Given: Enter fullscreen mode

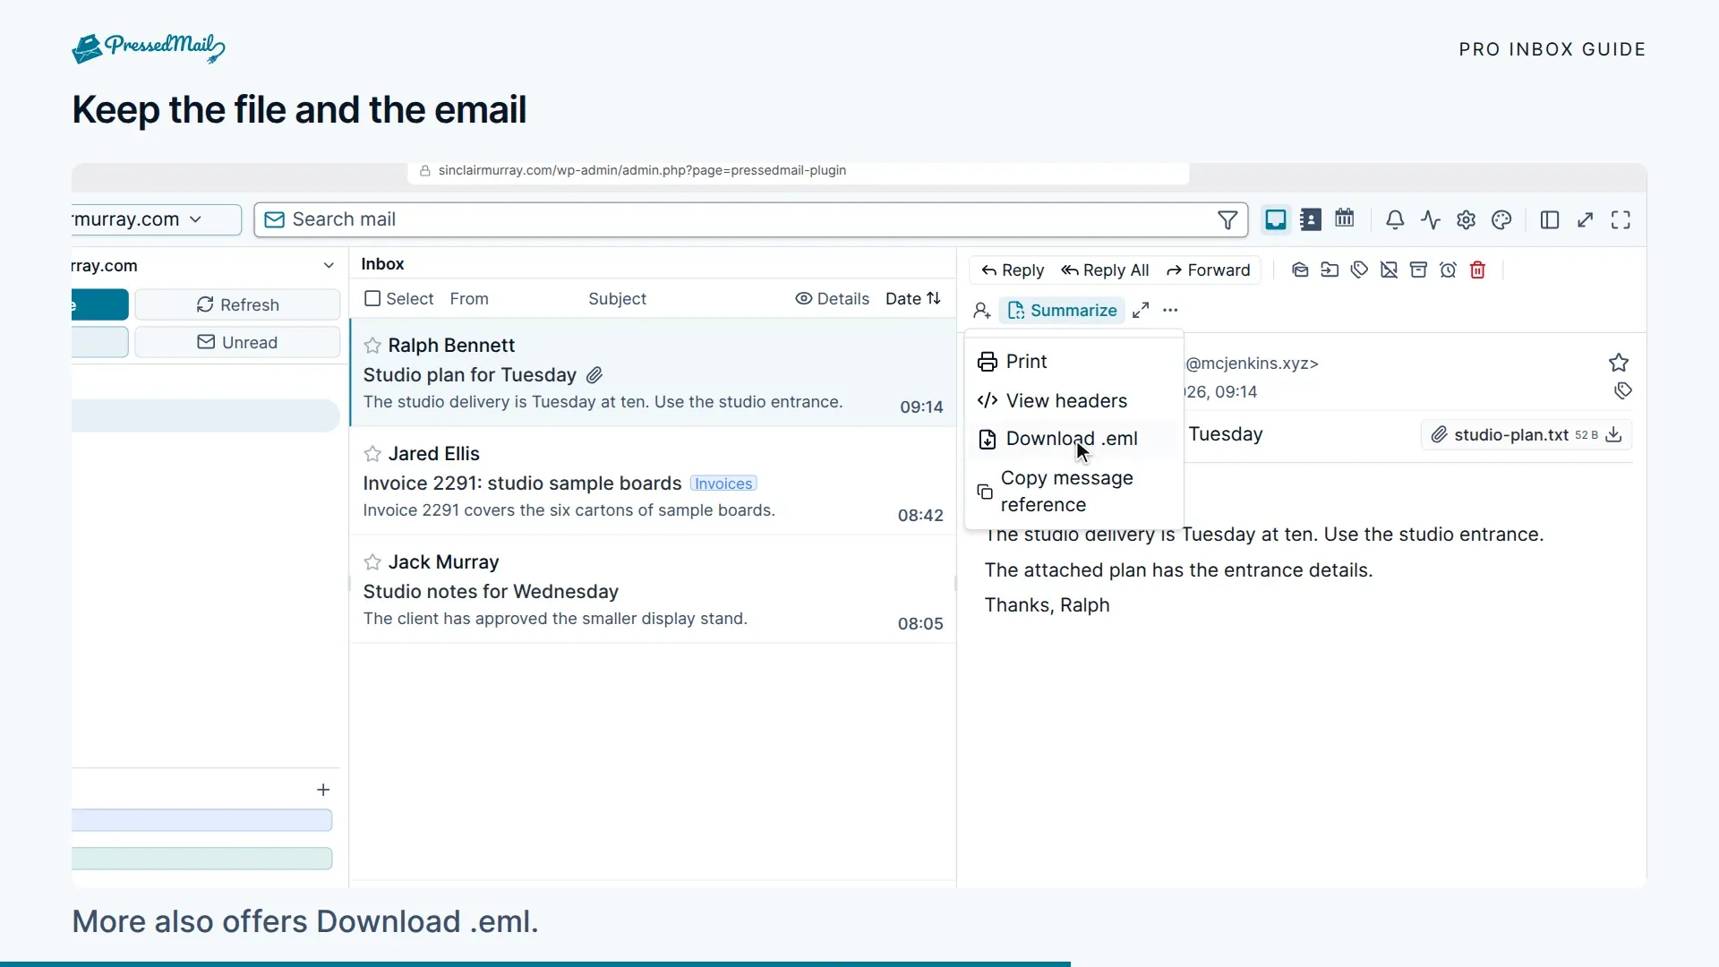Looking at the screenshot, I should (x=1621, y=220).
